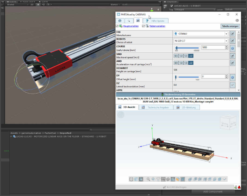Open the Choice of robot dropdown
This screenshot has height=196, width=247.
[x=200, y=41]
